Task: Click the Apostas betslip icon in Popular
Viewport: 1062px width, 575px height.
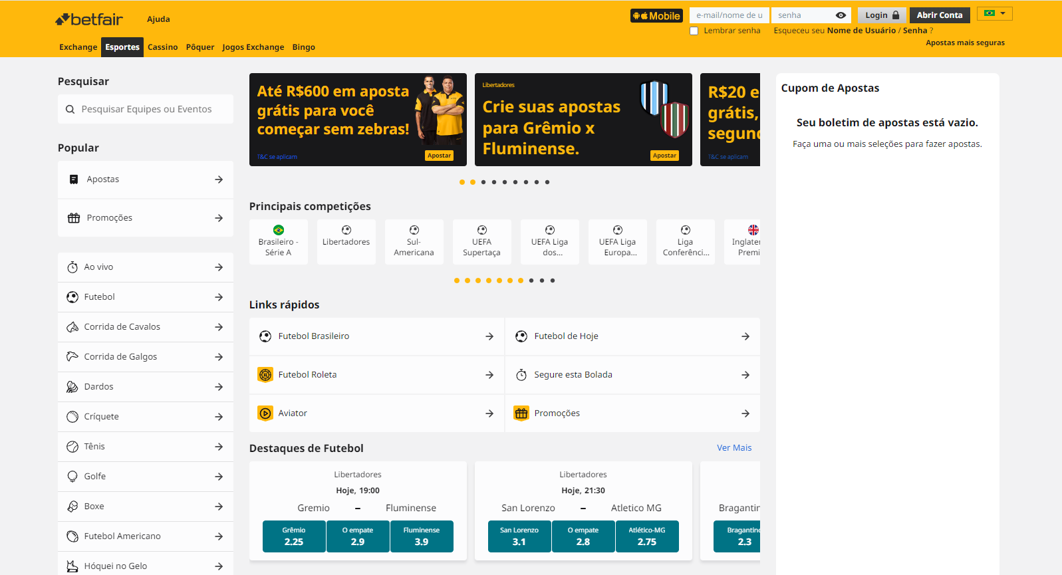Action: coord(74,179)
